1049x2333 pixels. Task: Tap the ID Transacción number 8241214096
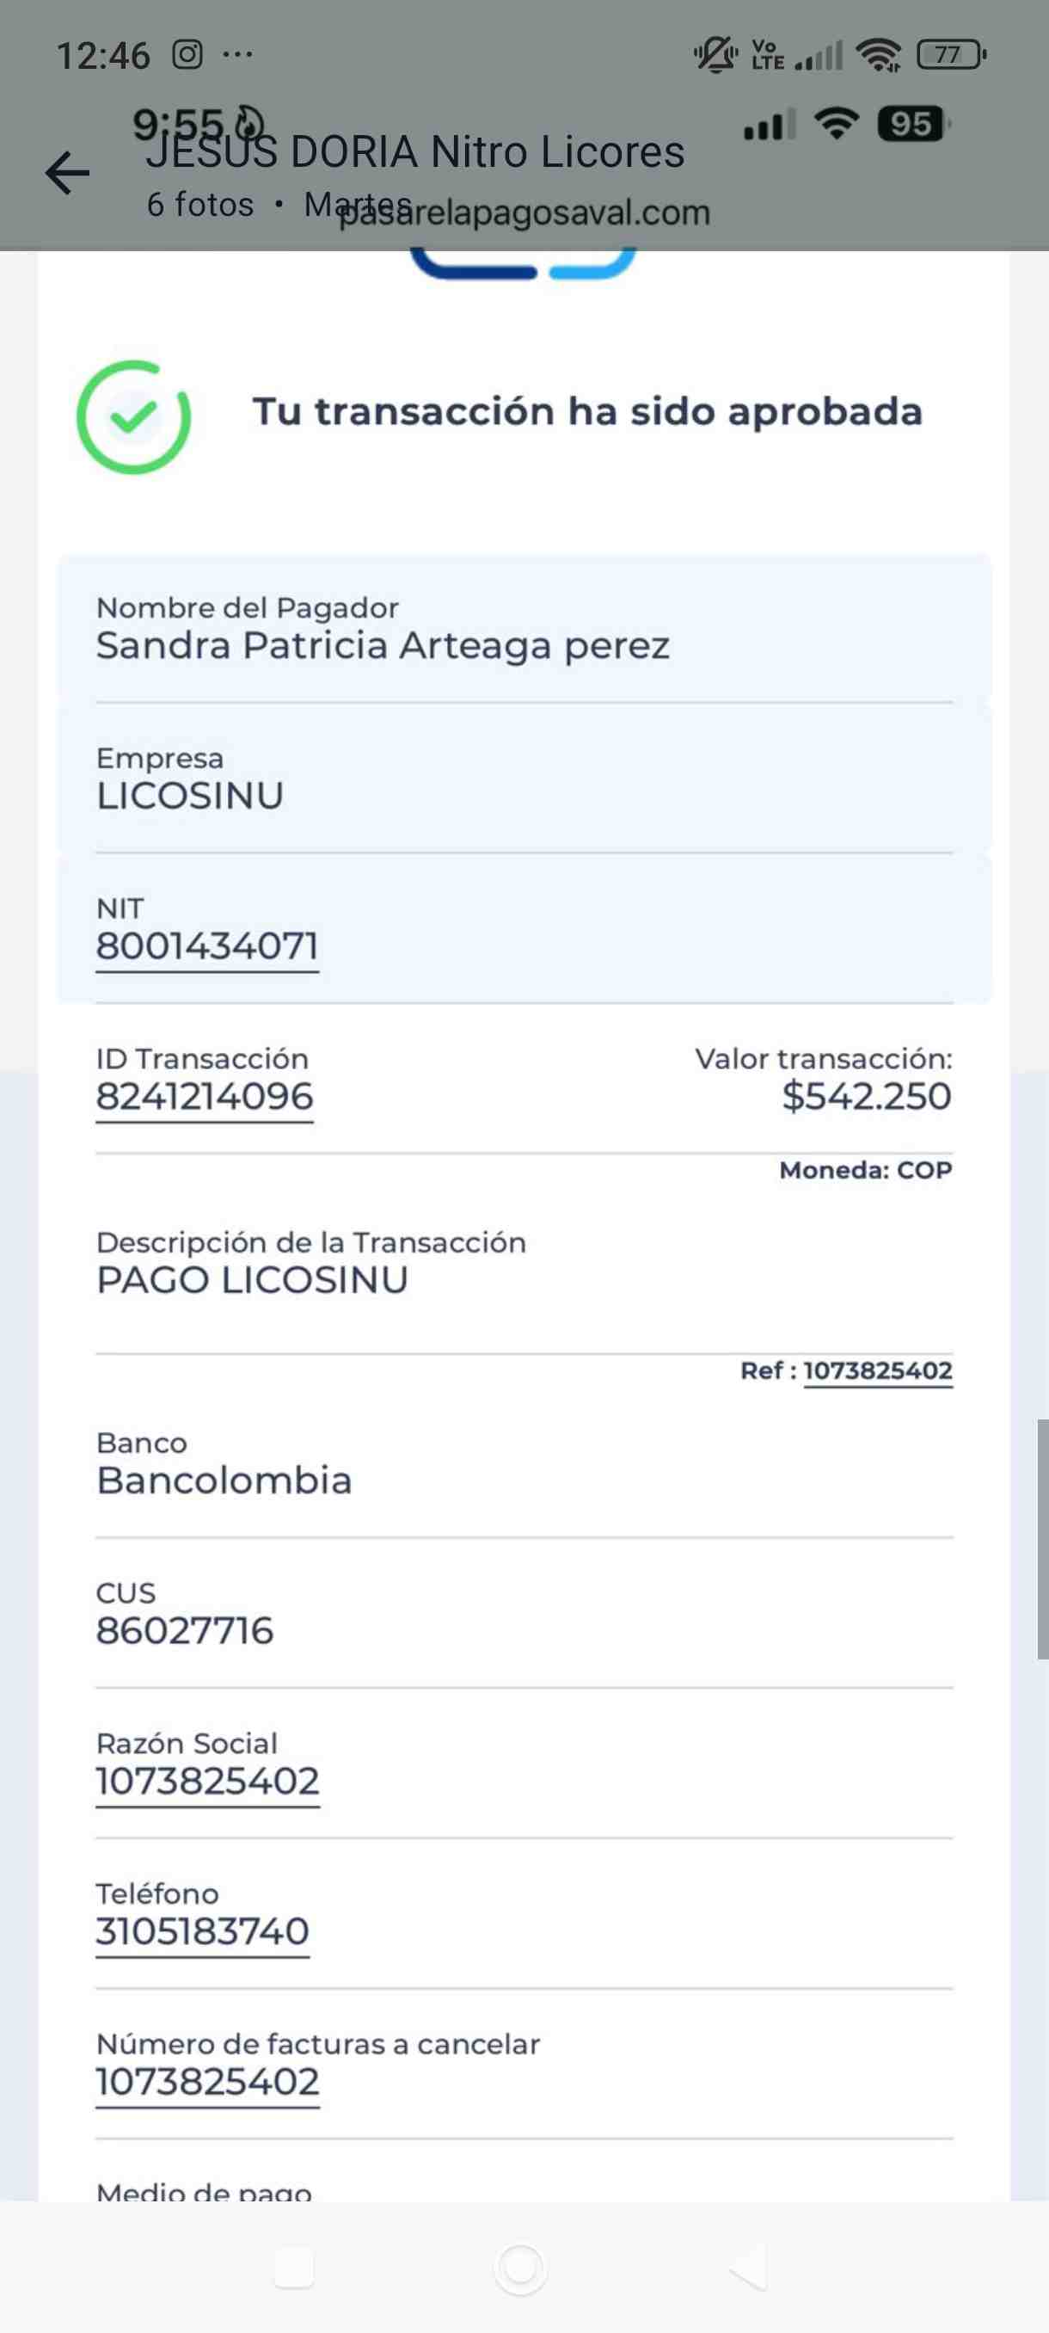(205, 1098)
